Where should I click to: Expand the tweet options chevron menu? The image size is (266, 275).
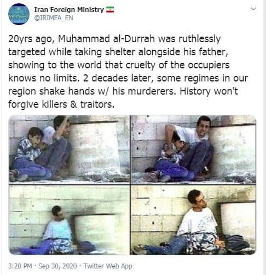click(253, 9)
